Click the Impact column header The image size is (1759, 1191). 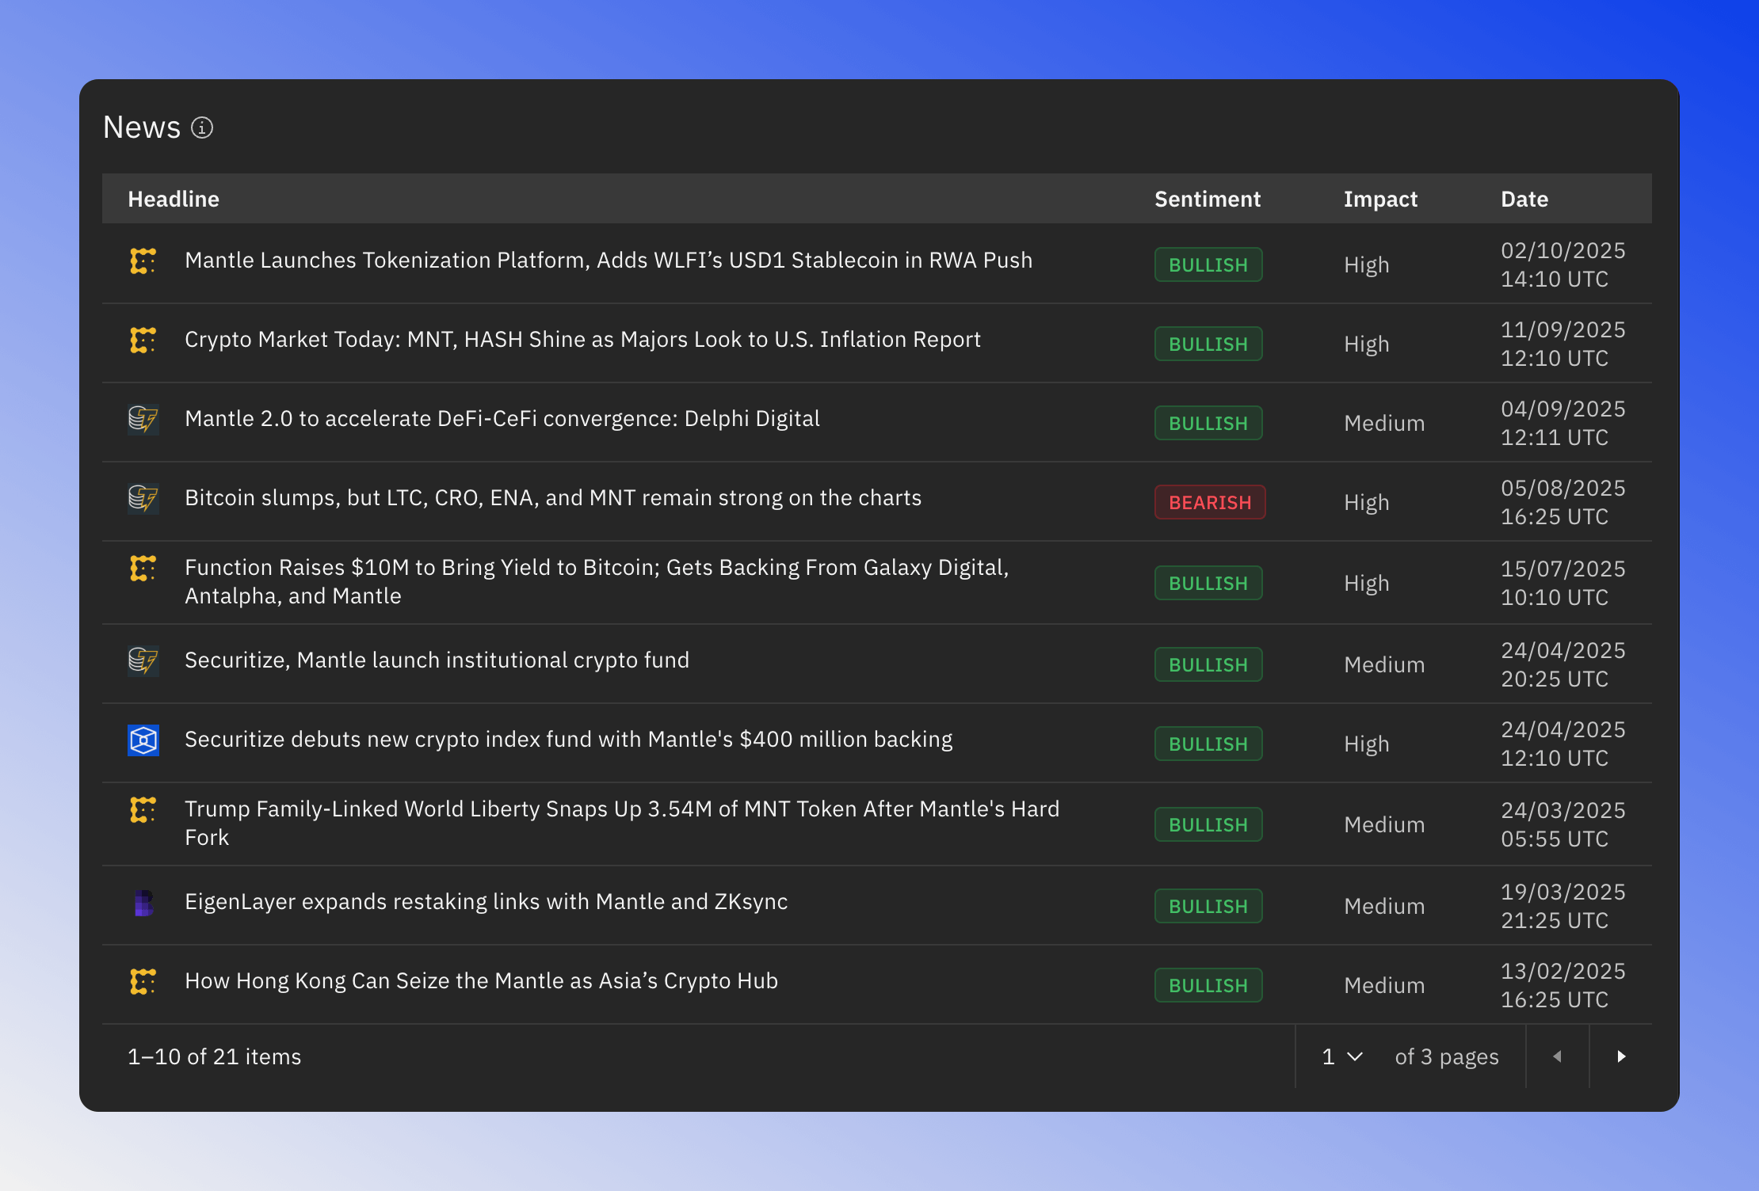tap(1380, 199)
